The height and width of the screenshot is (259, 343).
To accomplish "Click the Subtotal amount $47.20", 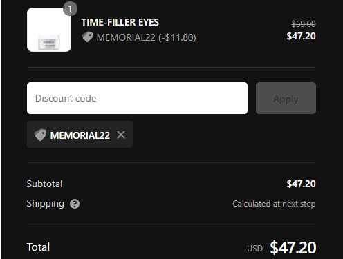I will pyautogui.click(x=302, y=184).
